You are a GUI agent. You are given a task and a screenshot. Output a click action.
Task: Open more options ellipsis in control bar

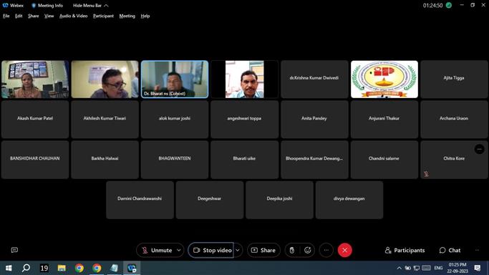(x=326, y=250)
